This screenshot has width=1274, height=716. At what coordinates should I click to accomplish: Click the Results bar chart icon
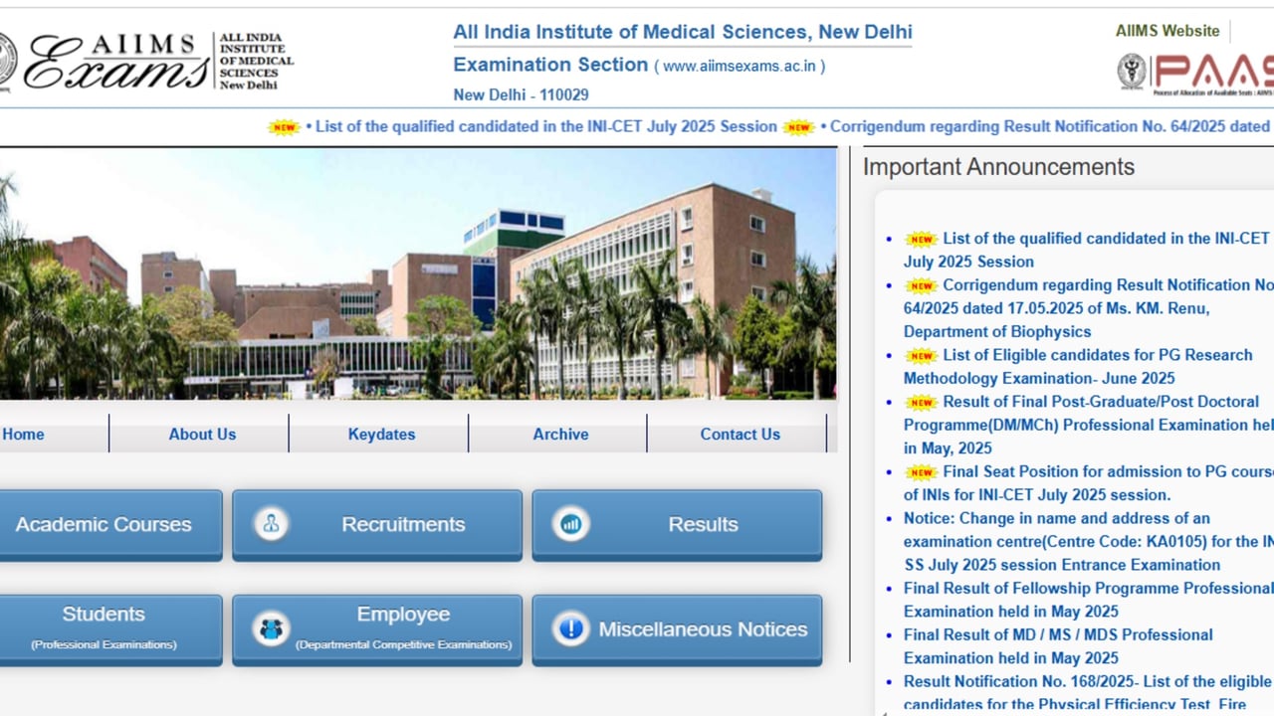click(x=571, y=524)
